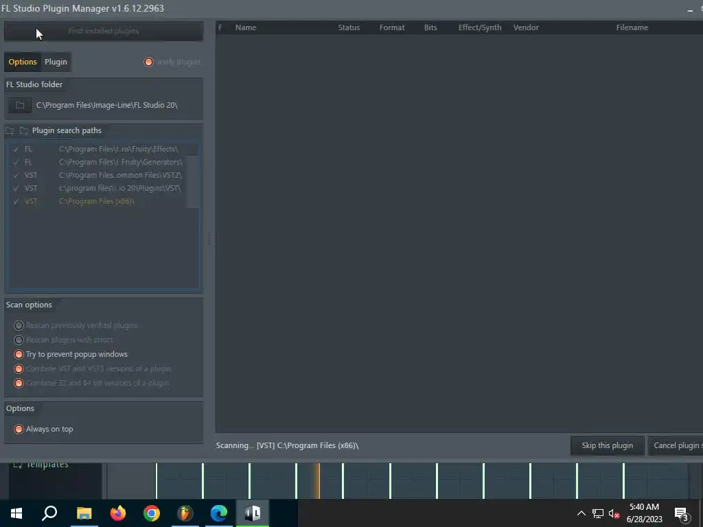Screen dimensions: 703x527
Task: Click the Find installed plugins button
Action: (104, 31)
